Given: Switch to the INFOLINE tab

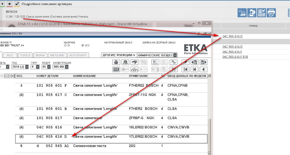Looking at the screenshot, I should click(57, 55).
